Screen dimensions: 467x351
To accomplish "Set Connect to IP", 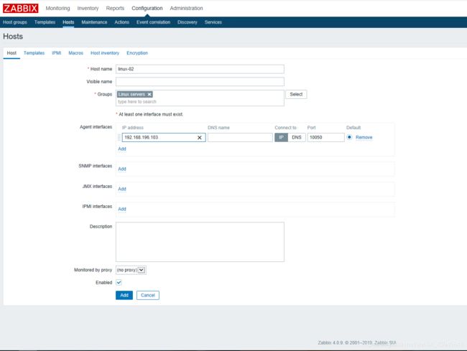I will 282,137.
